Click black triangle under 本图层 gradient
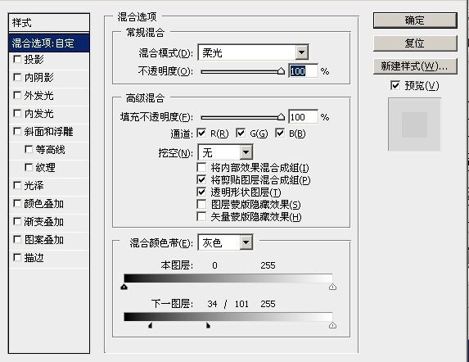This screenshot has height=362, width=469. click(124, 287)
